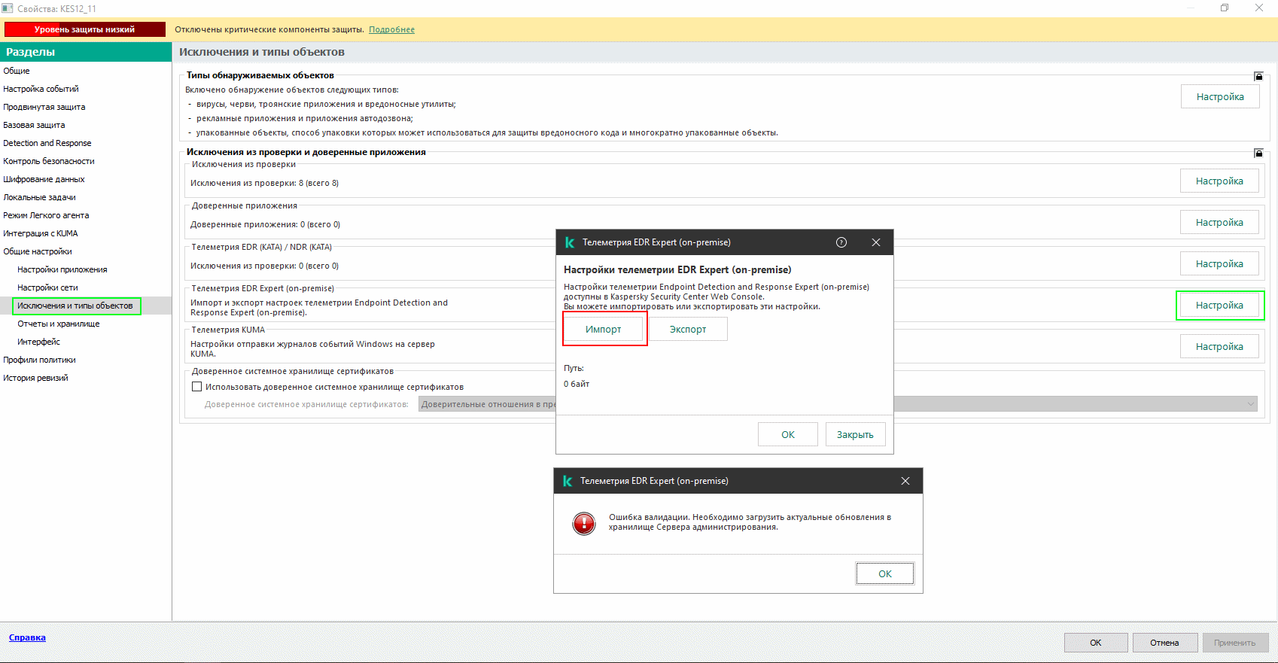This screenshot has height=663, width=1278.
Task: Open settings for Telemetry KUMA
Action: tap(1219, 347)
